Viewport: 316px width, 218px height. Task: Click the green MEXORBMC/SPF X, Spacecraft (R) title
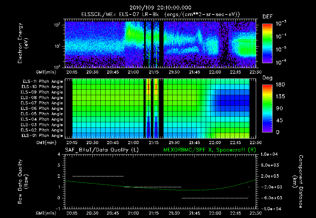(210, 150)
